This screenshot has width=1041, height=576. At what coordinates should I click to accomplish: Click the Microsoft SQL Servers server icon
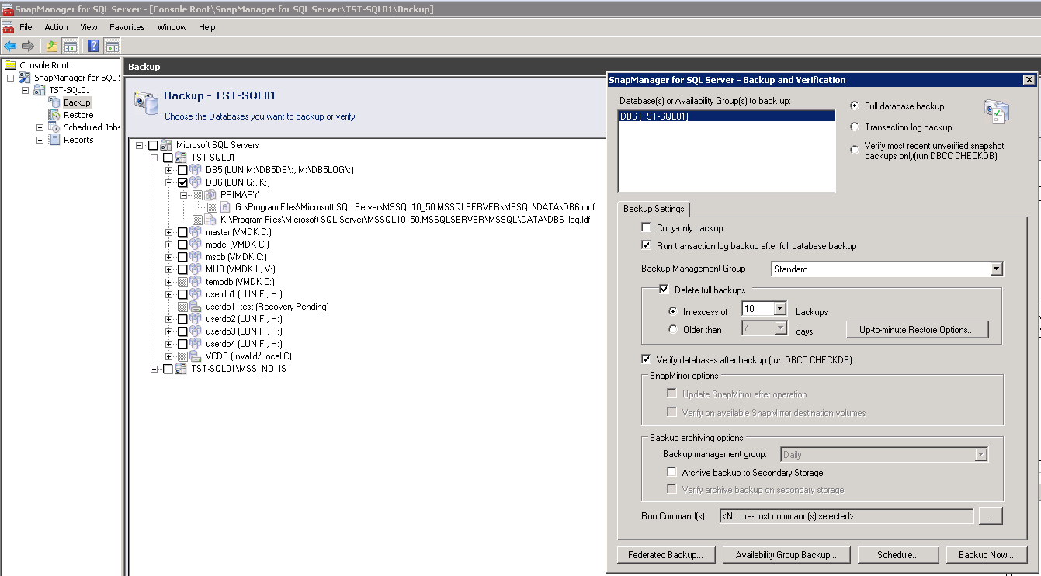[166, 145]
